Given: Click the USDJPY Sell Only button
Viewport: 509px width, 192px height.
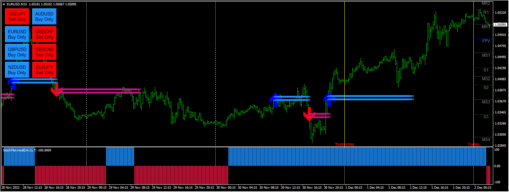Looking at the screenshot, I should pyautogui.click(x=17, y=16).
